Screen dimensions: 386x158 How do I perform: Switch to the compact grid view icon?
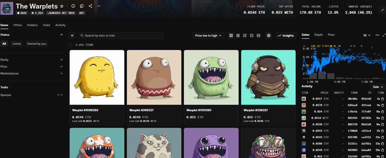pos(238,35)
